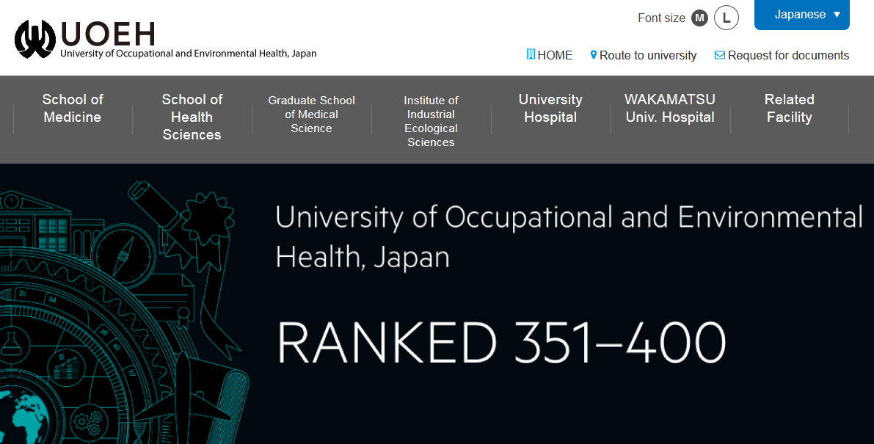Click banner title University of Occupational and Environmental
The image size is (874, 444).
tap(569, 216)
